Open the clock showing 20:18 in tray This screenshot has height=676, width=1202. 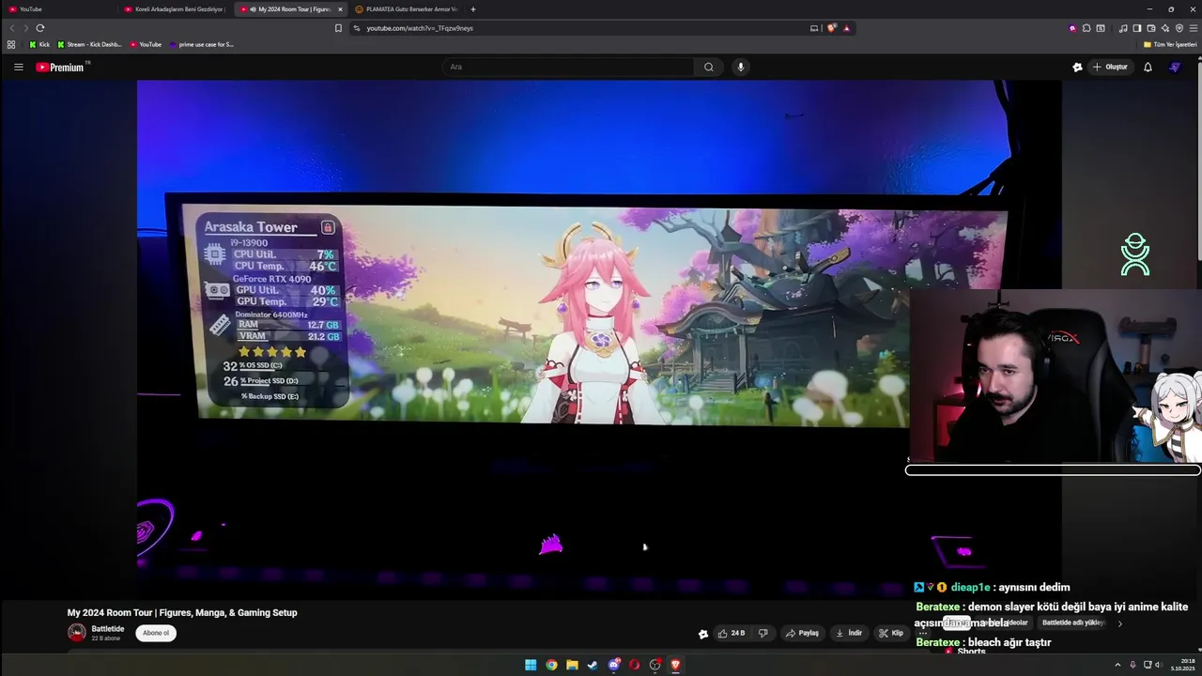pyautogui.click(x=1183, y=665)
